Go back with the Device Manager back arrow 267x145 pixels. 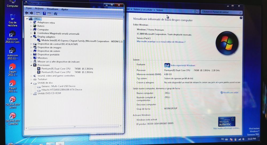click(27, 13)
